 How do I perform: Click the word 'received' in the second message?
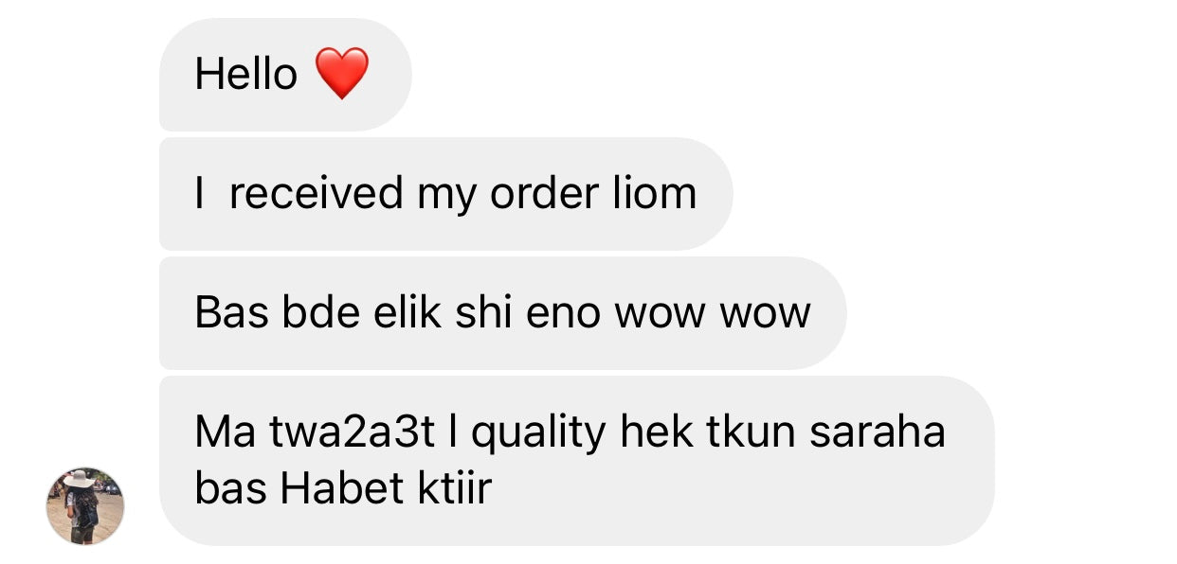[317, 194]
